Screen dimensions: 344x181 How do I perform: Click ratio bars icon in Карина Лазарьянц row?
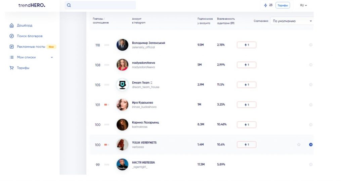coord(107,125)
